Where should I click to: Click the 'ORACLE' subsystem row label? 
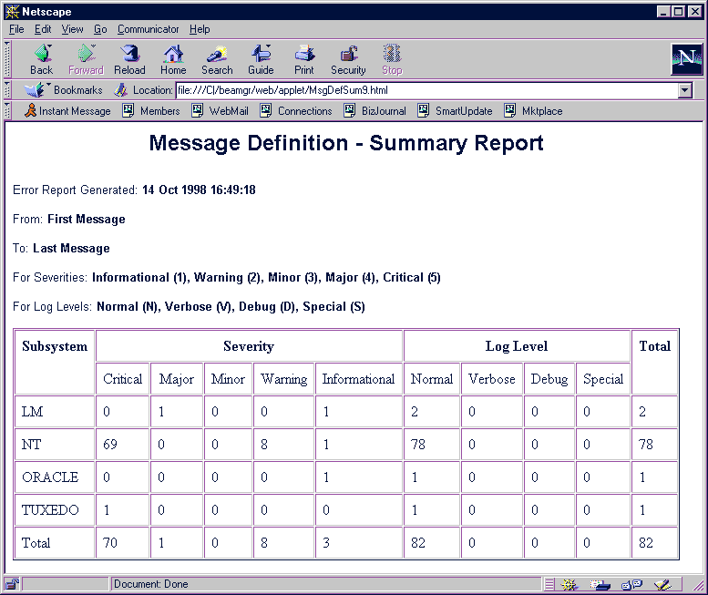pyautogui.click(x=50, y=477)
